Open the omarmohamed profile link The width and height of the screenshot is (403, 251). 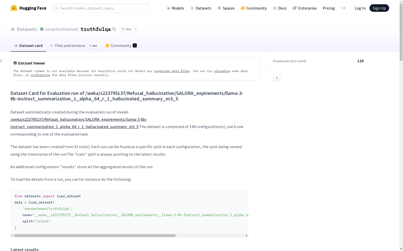pos(61,29)
